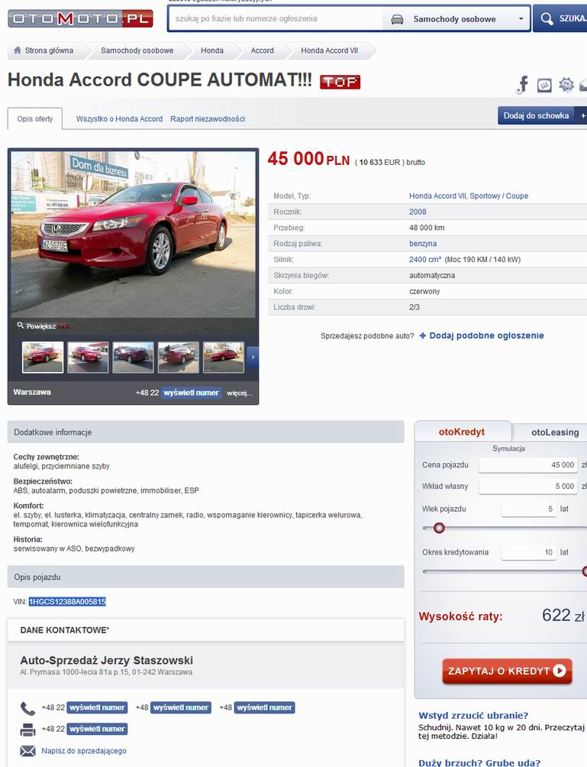Switch to the otoKredyt tab
Screen dimensions: 587x767
click(x=462, y=432)
